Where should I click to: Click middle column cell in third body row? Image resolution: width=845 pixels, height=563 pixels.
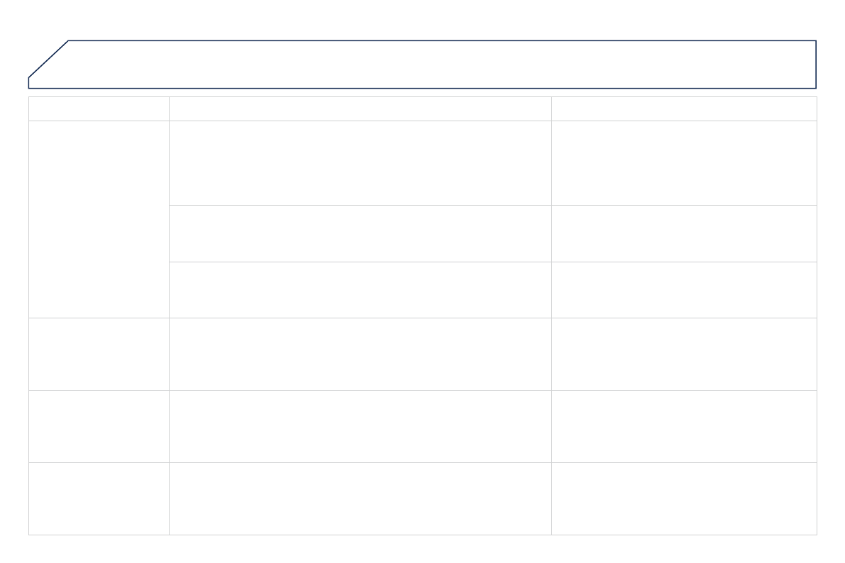360,289
